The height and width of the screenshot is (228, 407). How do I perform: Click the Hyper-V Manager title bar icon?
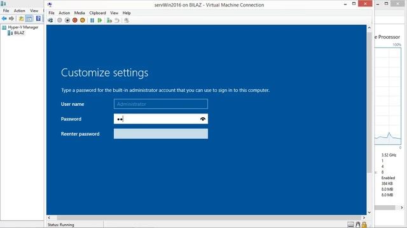3,3
